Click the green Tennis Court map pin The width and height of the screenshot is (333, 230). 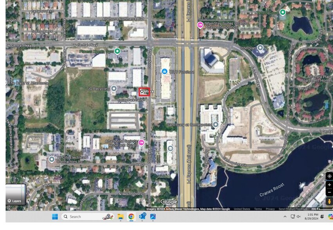tap(283, 12)
